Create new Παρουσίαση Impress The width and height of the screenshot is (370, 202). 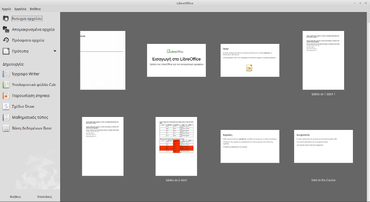tap(31, 96)
